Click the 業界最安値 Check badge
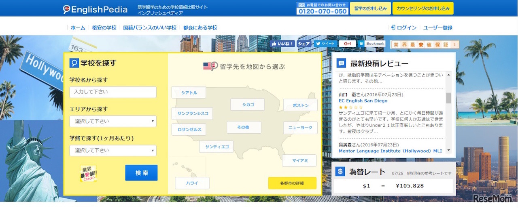Image resolution: width=518 pixels, height=208 pixels. click(x=88, y=173)
